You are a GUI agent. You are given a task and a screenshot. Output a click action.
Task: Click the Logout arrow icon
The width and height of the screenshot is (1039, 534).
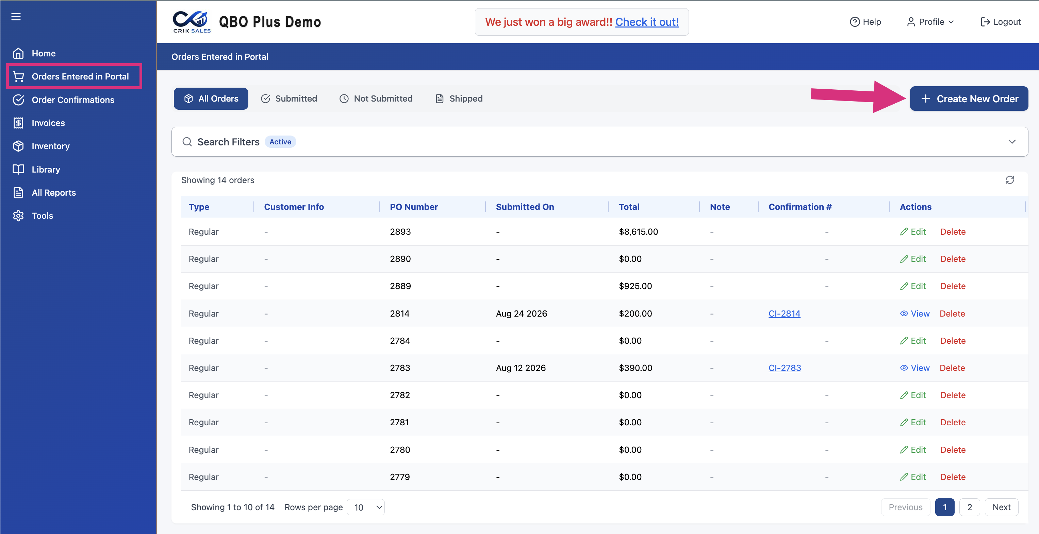[985, 22]
